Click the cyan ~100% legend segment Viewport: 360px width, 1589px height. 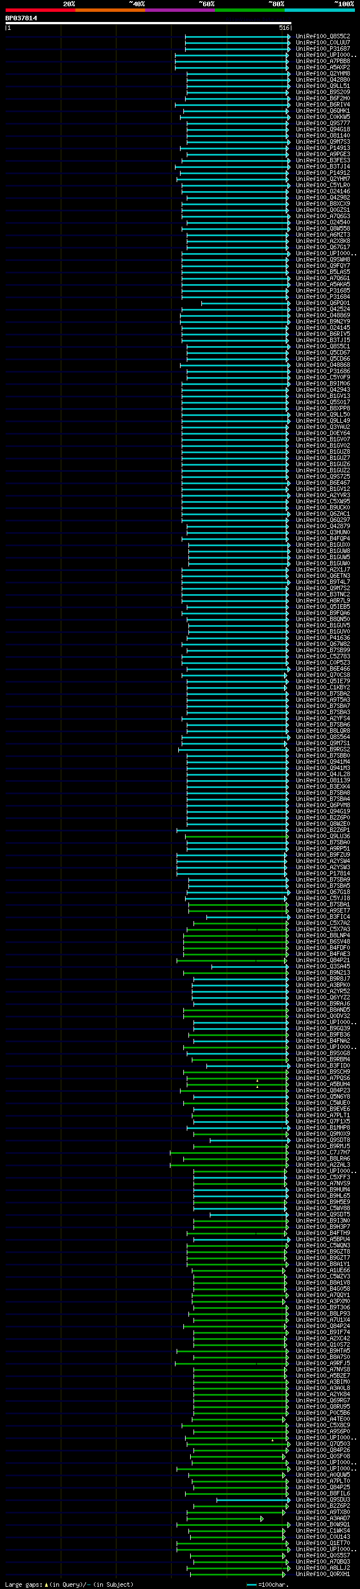pos(319,10)
